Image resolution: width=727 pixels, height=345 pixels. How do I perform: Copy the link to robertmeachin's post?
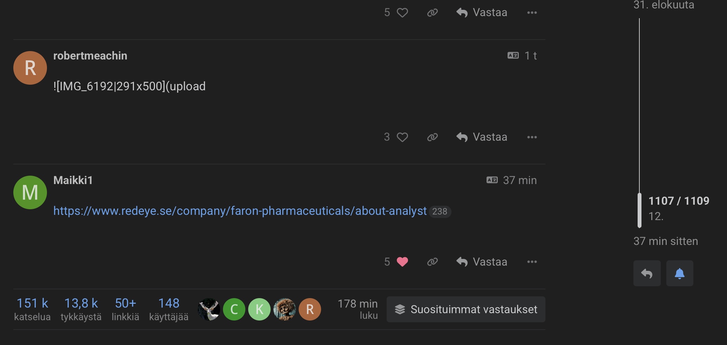coord(432,137)
